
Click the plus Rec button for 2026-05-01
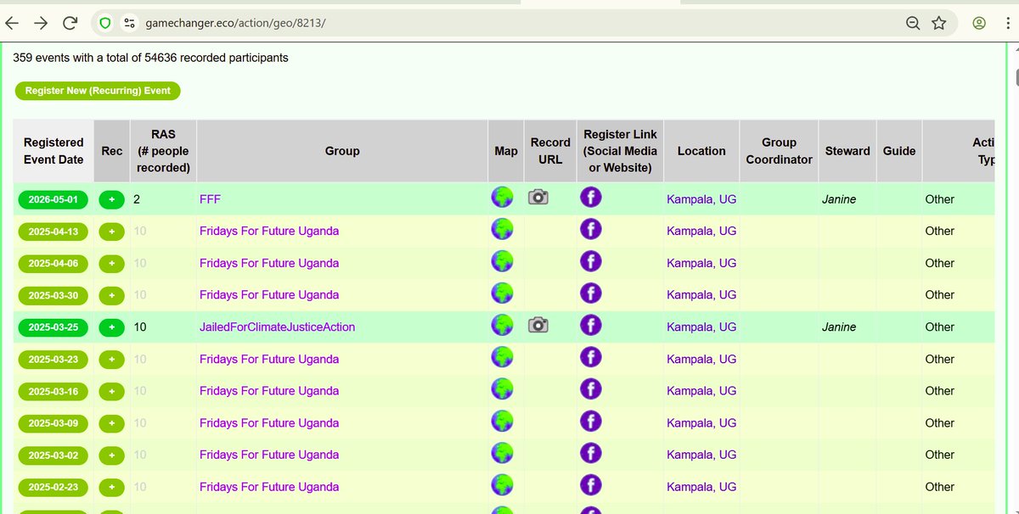(111, 199)
